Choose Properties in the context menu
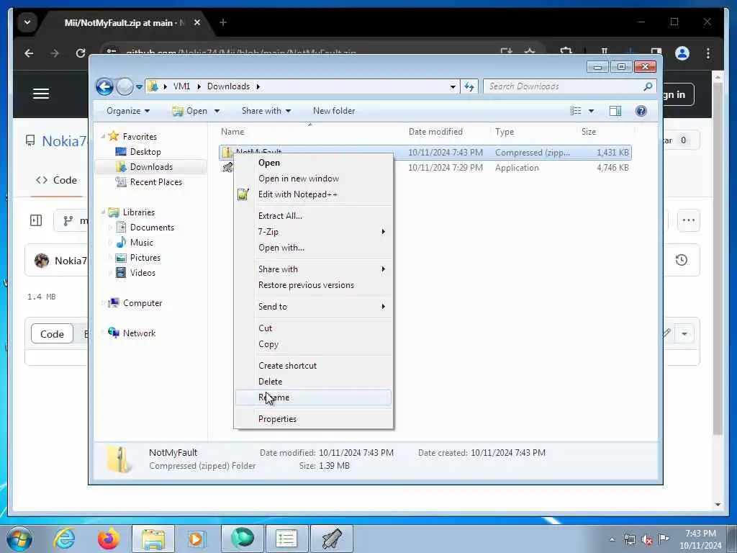737x553 pixels. [313, 419]
